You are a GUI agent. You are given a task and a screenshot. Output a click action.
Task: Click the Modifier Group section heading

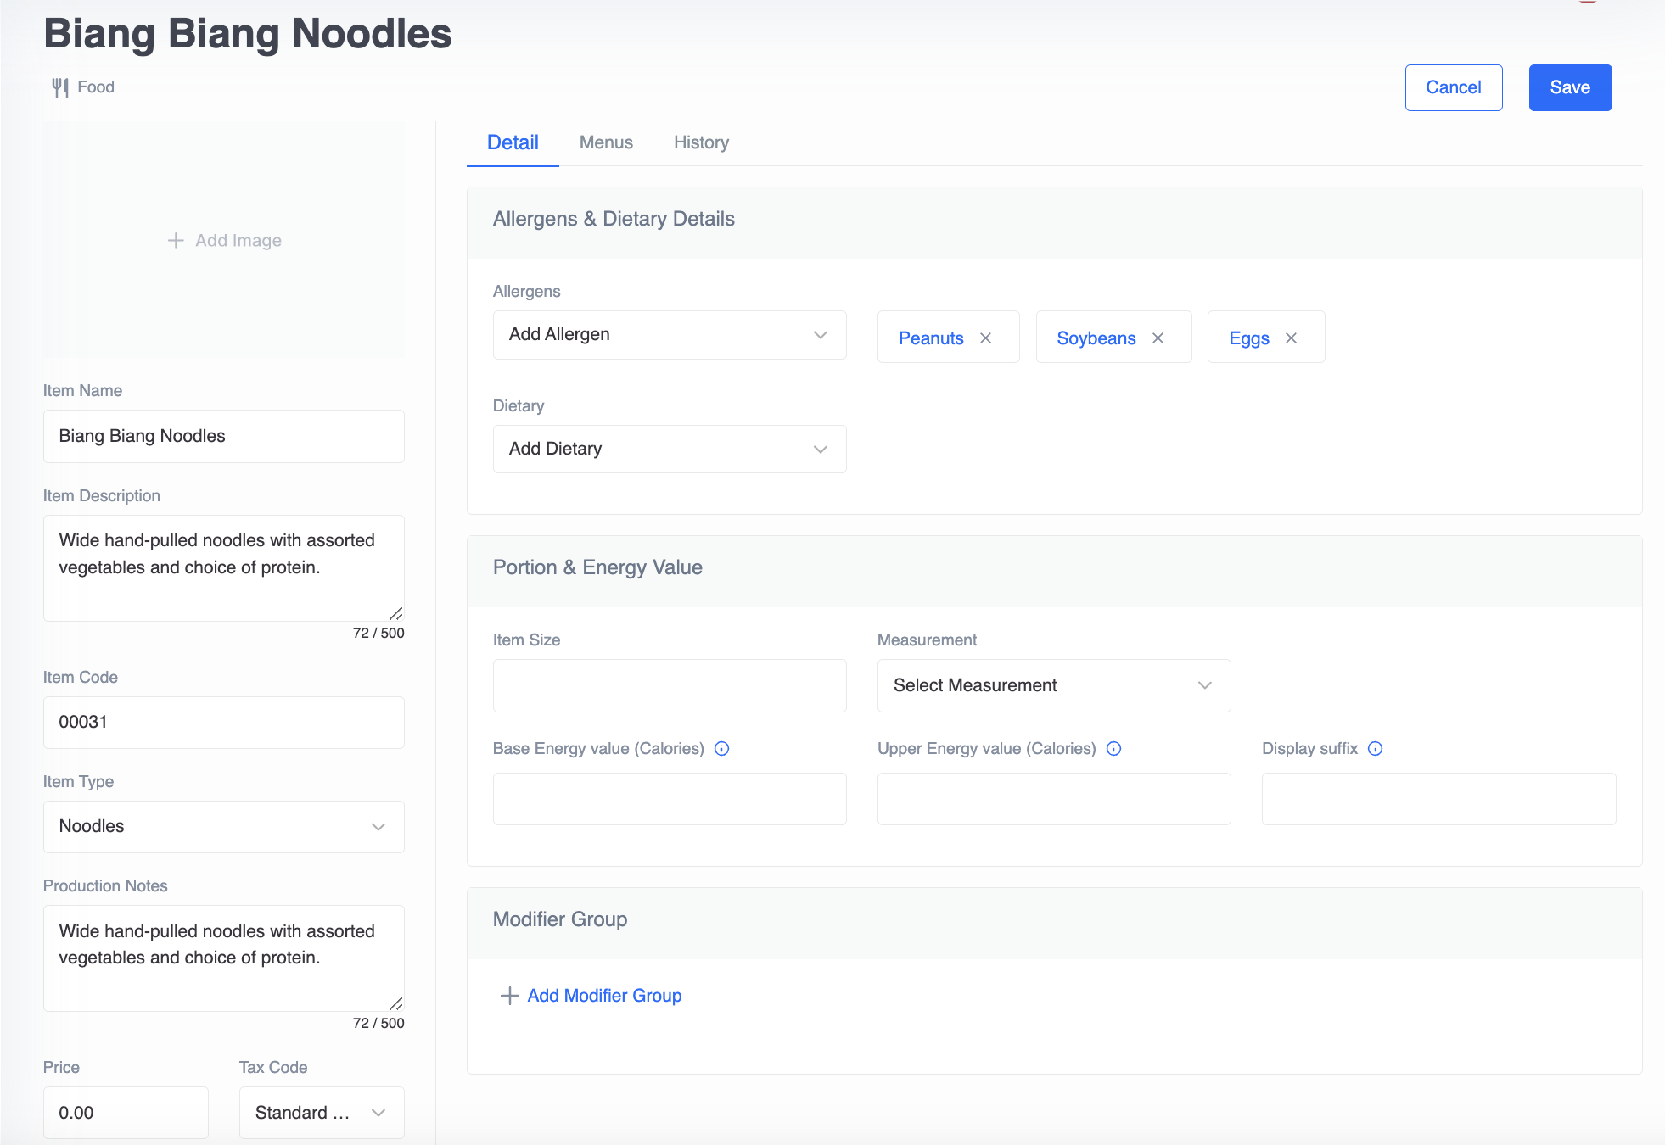[x=560, y=919]
